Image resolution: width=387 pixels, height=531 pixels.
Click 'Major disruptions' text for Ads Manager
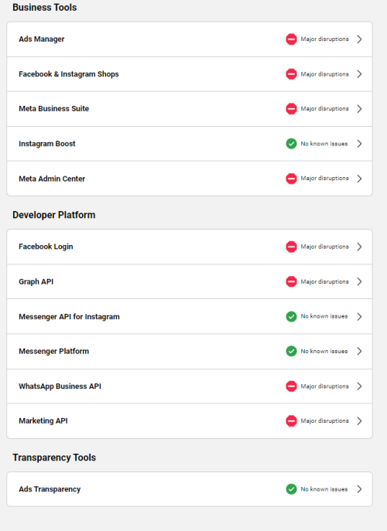coord(324,39)
